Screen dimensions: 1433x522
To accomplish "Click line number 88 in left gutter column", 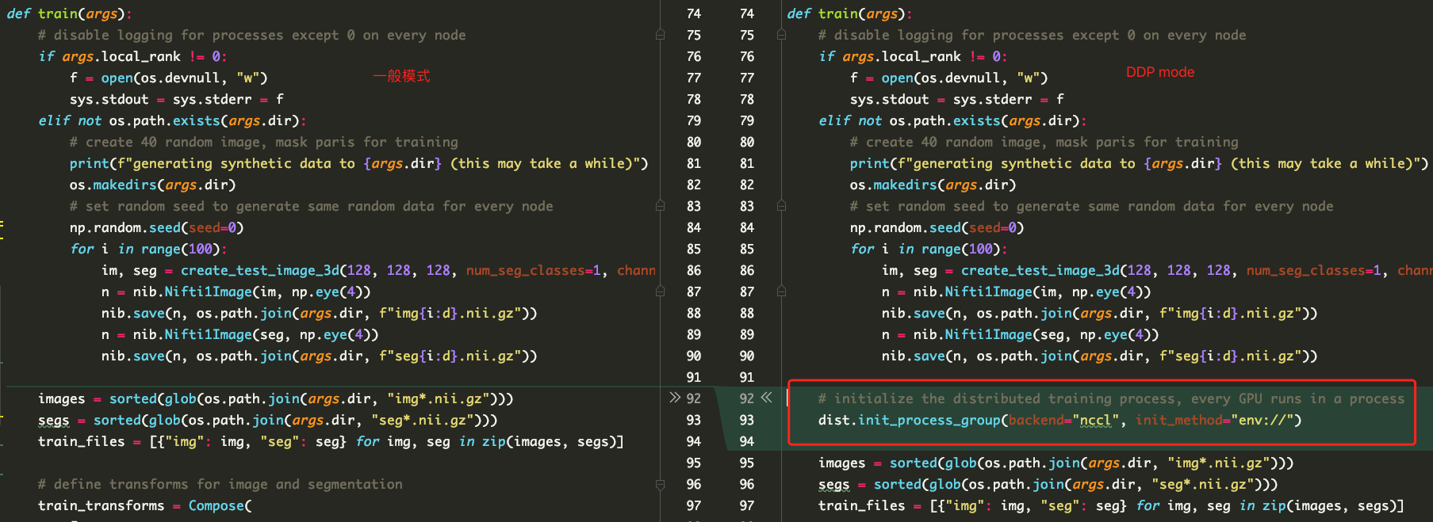I will [x=694, y=313].
